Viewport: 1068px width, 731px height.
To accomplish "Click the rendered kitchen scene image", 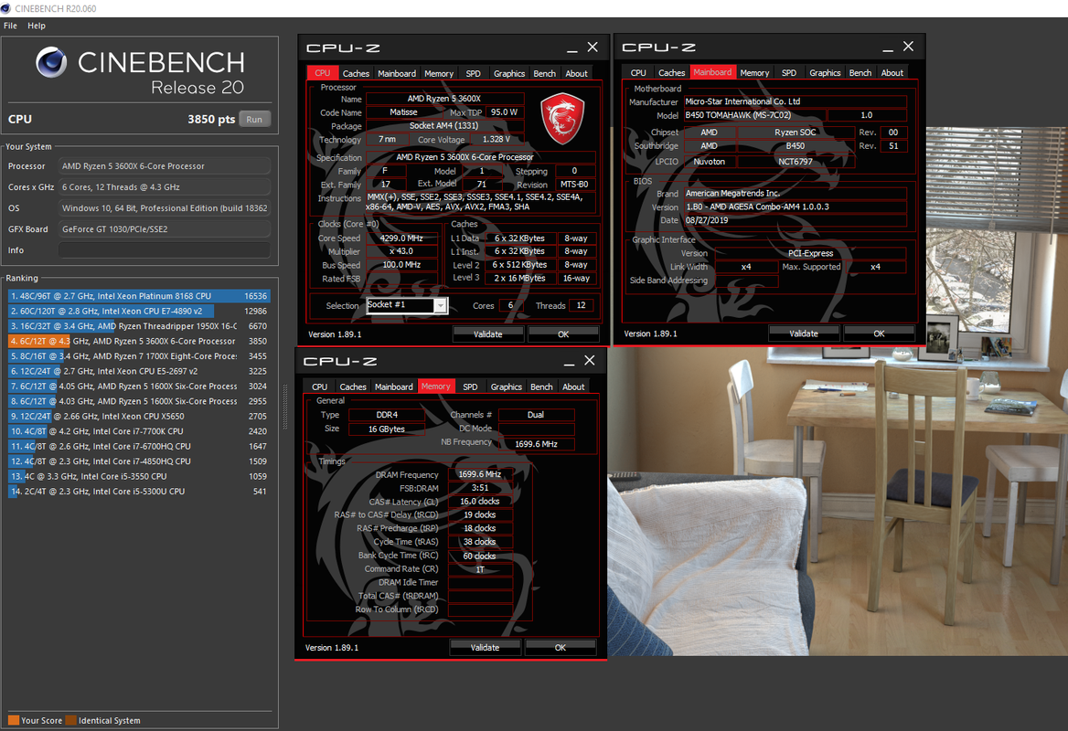I will pos(838,502).
